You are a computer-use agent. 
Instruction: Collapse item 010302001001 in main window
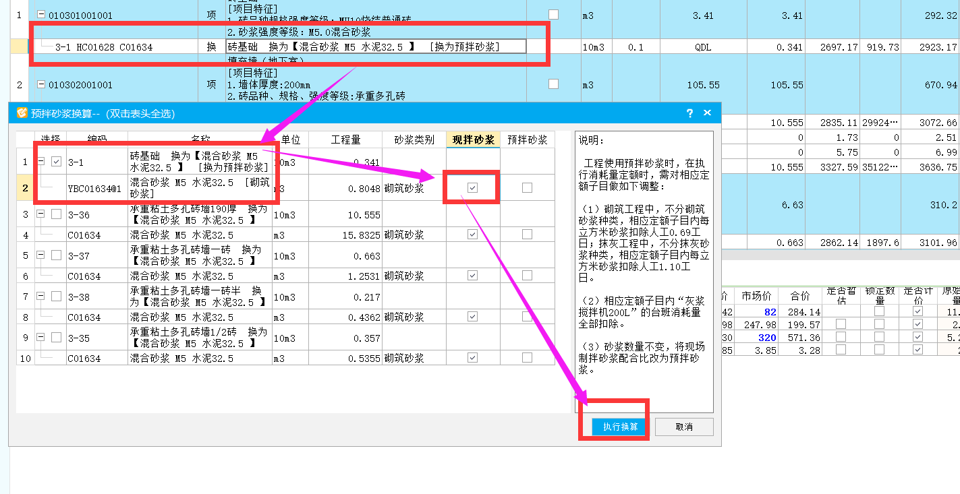pos(41,85)
